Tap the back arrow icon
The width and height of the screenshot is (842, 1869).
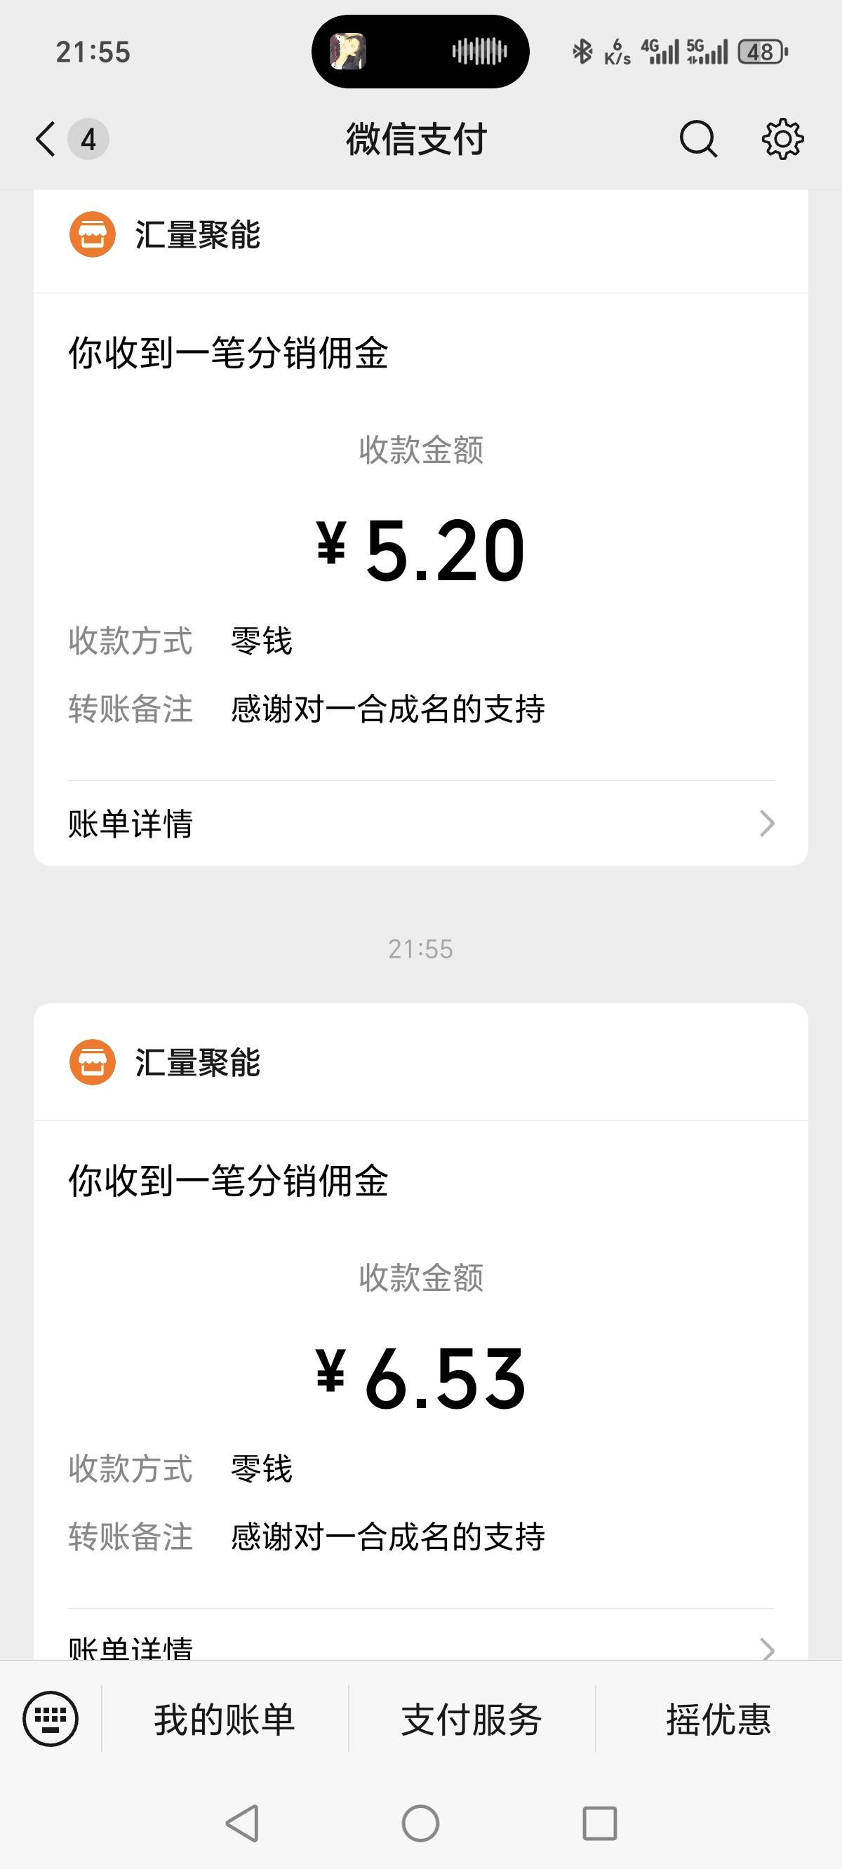coord(46,139)
